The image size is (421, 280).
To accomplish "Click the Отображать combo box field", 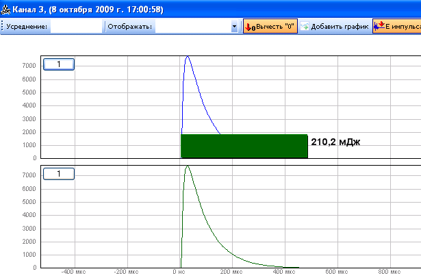I will pyautogui.click(x=196, y=26).
